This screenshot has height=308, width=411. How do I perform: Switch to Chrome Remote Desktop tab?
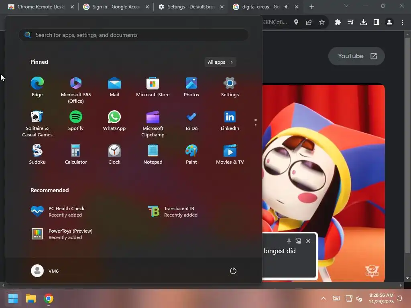(41, 7)
